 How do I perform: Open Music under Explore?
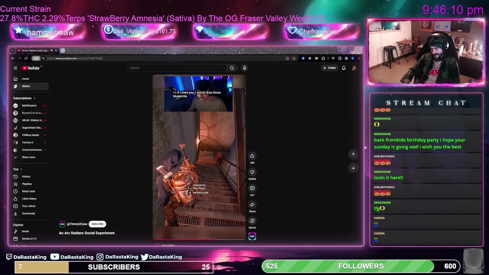[30, 231]
